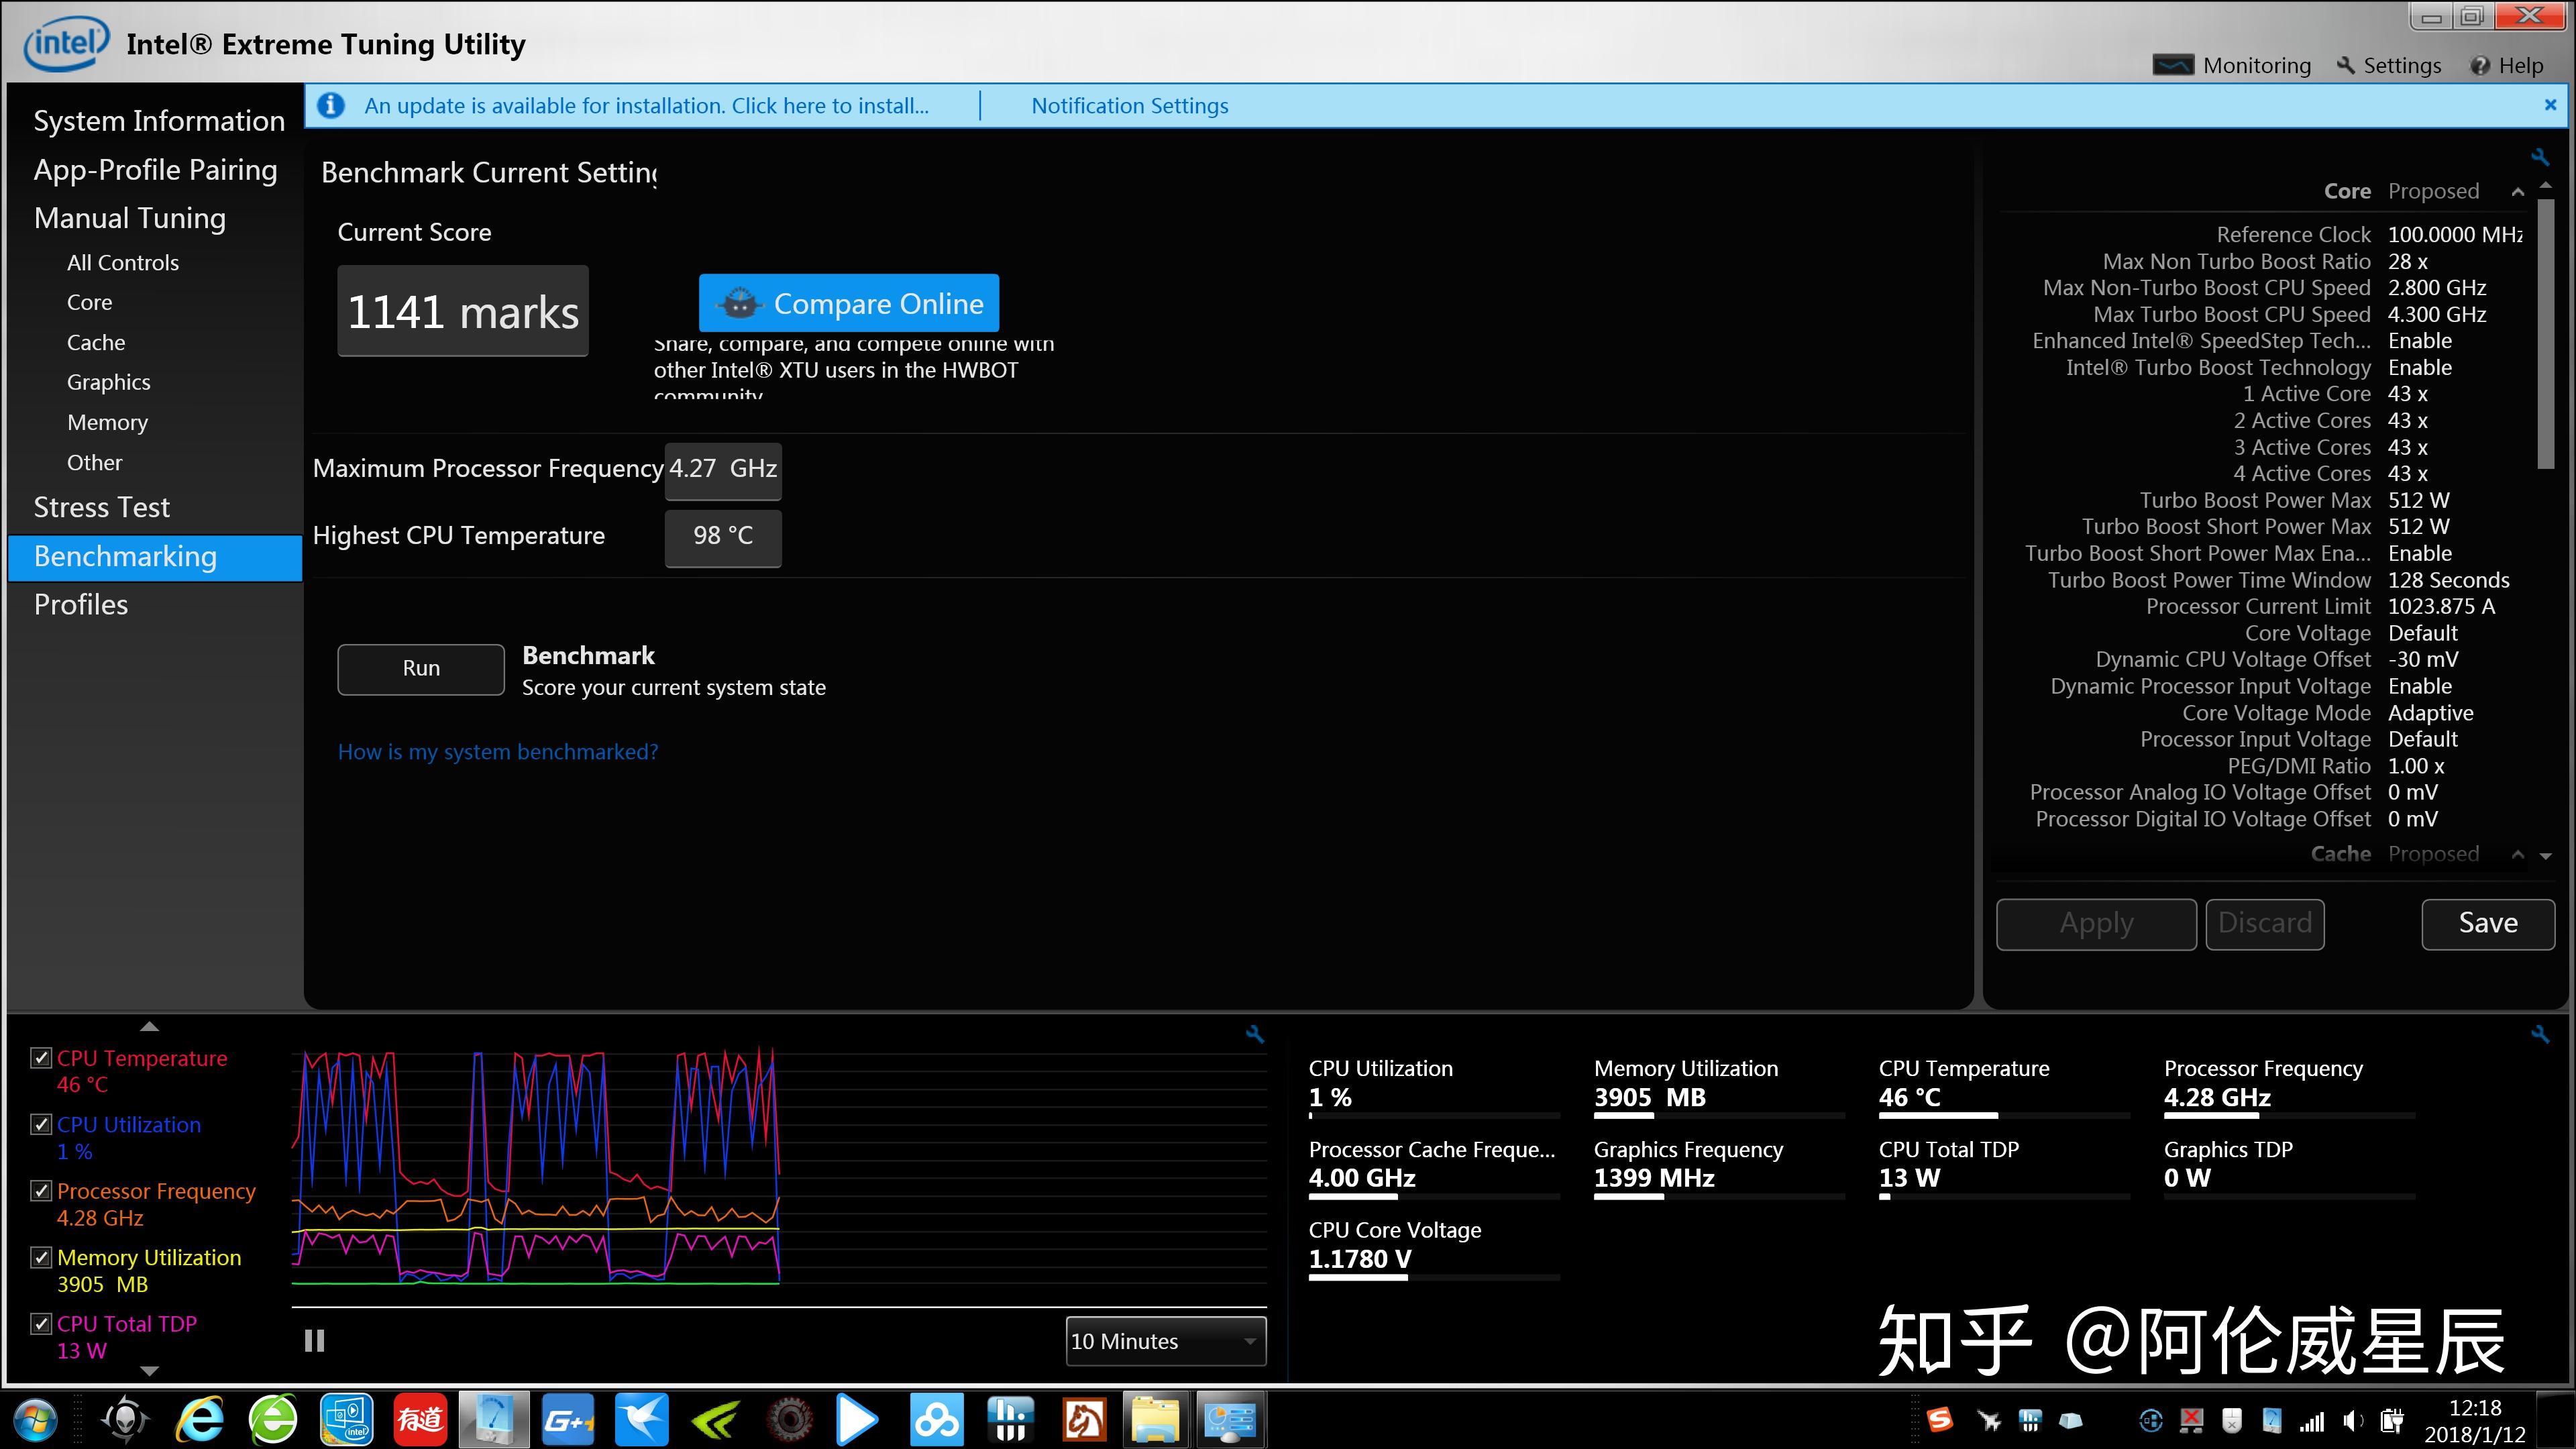This screenshot has height=1449, width=2576.
Task: Open Settings with the wrench icon
Action: (2346, 66)
